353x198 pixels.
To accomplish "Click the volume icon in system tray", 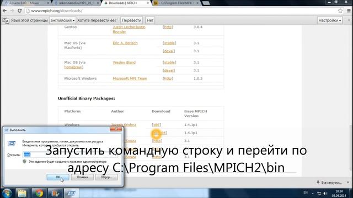I will click(325, 194).
